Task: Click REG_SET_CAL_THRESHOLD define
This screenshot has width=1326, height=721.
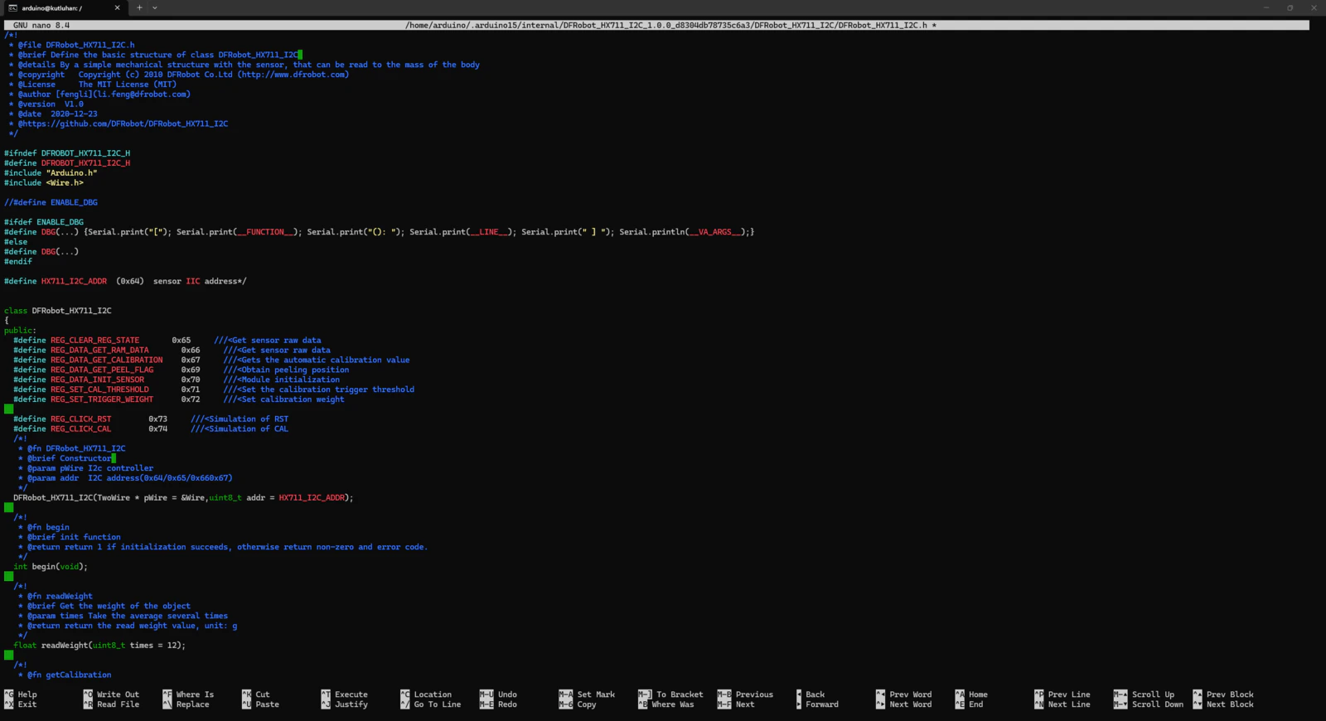Action: pos(214,389)
